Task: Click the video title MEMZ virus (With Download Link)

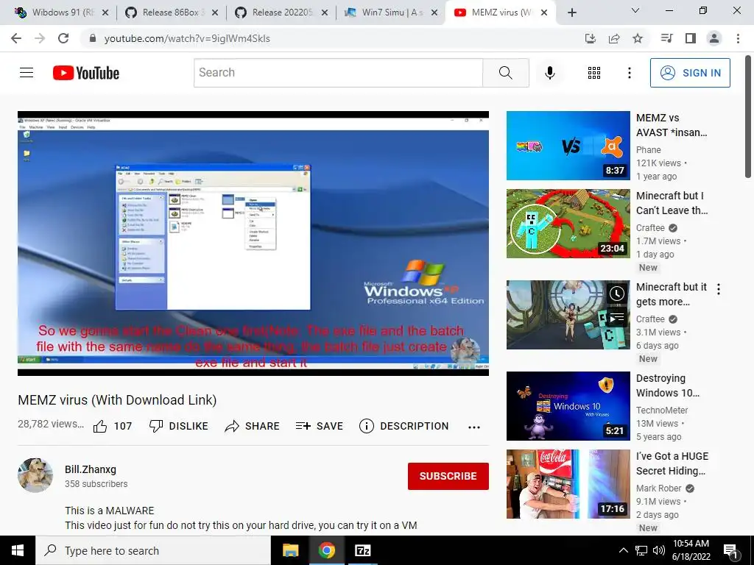Action: [117, 400]
